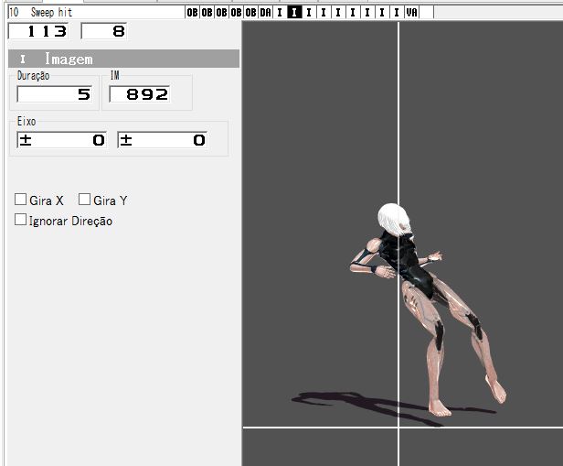Enable the Gira Y checkbox
Image resolution: width=563 pixels, height=466 pixels.
click(x=84, y=200)
